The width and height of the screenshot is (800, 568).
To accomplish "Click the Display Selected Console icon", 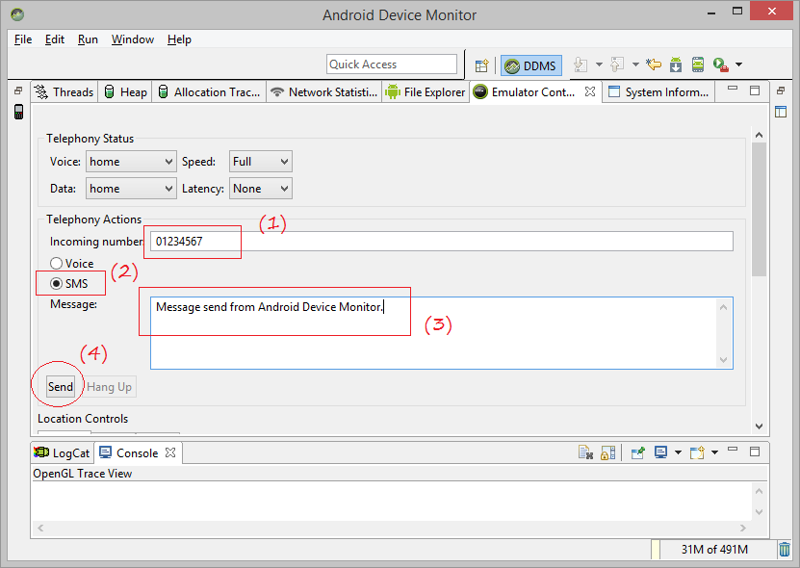I will coord(660,452).
